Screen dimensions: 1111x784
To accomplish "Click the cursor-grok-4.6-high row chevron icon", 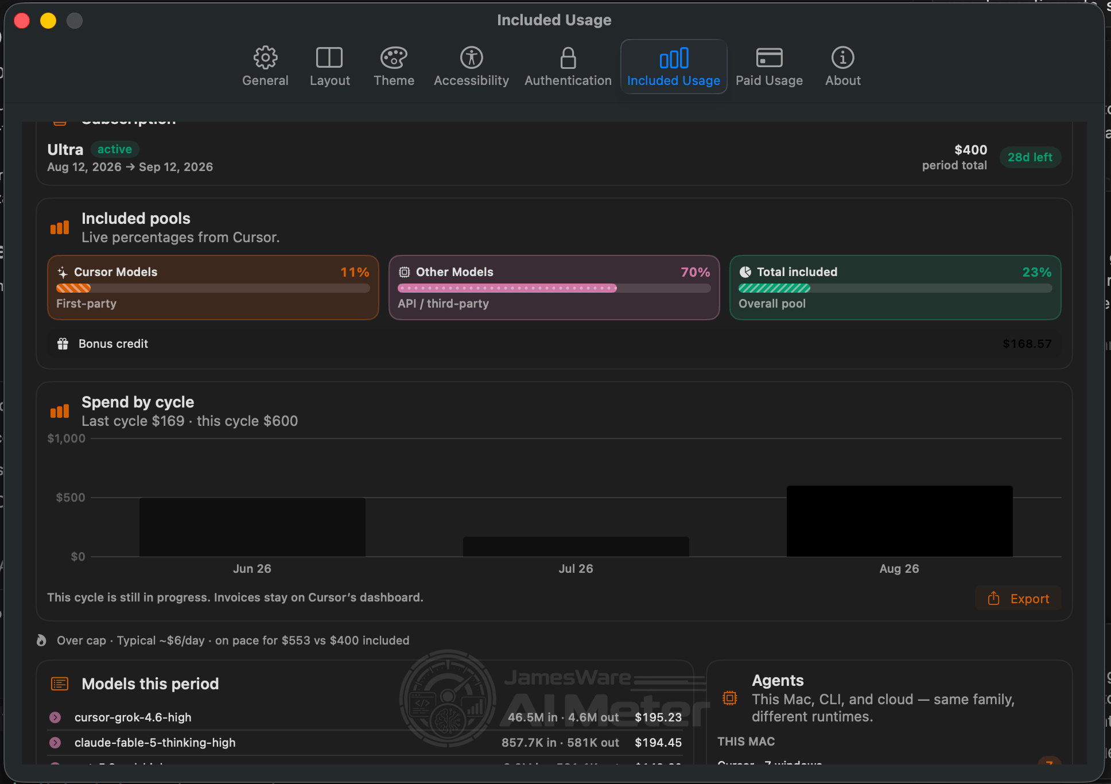I will click(x=55, y=717).
